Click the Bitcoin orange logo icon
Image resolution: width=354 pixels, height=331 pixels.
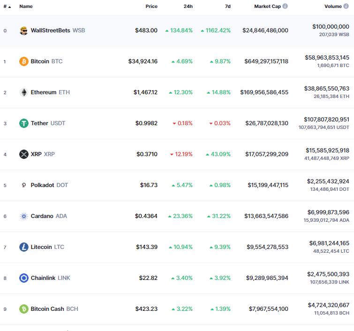tap(24, 61)
